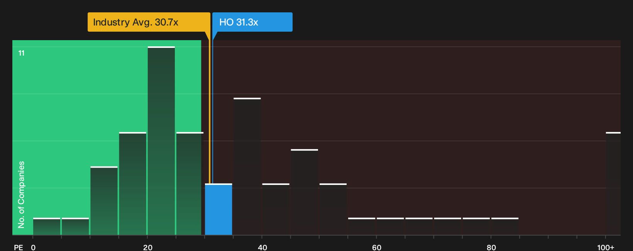Screen dimensions: 633x251
Task: Click the blue HO histogram bar
Action: 218,209
